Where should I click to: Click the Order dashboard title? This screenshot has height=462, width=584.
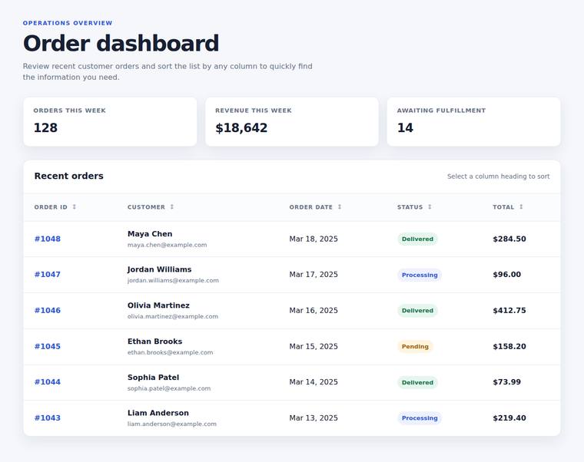click(x=121, y=43)
